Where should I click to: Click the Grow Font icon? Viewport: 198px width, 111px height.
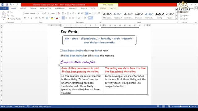click(x=45, y=13)
